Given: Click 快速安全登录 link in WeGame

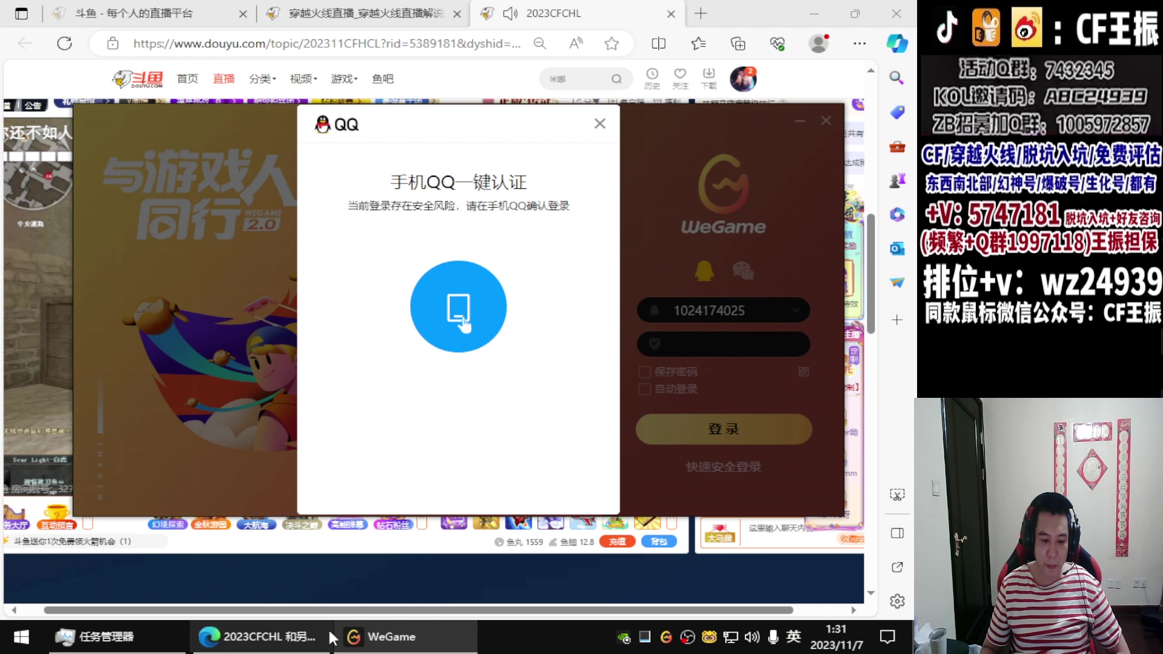Looking at the screenshot, I should (723, 467).
